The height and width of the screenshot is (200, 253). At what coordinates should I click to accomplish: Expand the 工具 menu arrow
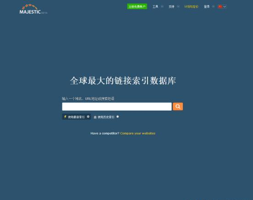(x=162, y=6)
